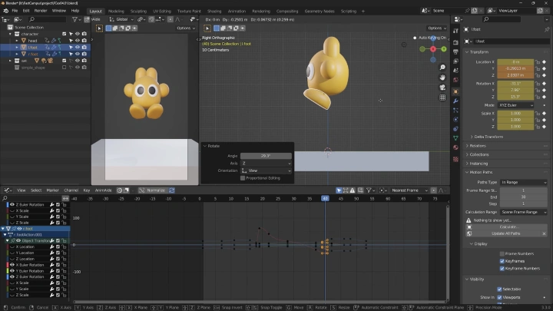Screen dimensions: 553x311
Task: Pin the l.foot properties panel
Action: point(546,29)
